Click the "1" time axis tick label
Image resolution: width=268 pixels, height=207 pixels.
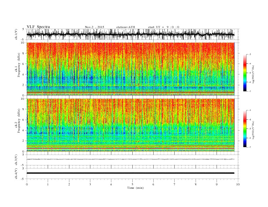[48, 184]
